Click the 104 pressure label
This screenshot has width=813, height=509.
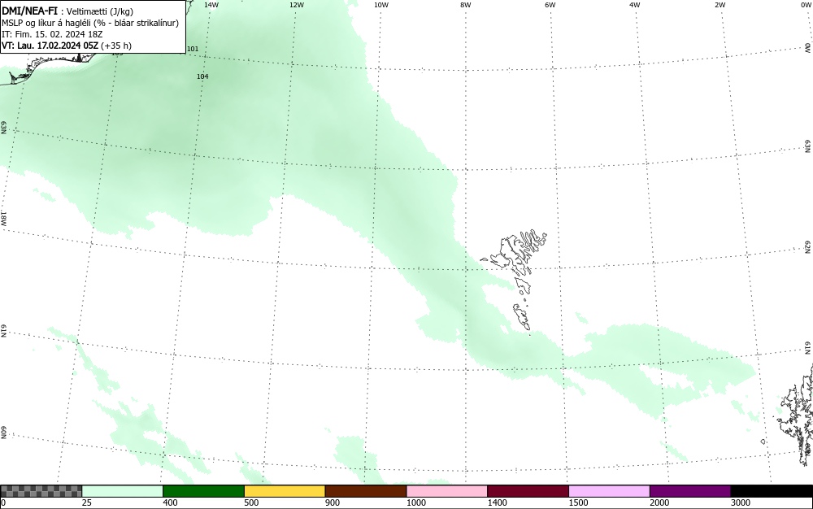[202, 76]
